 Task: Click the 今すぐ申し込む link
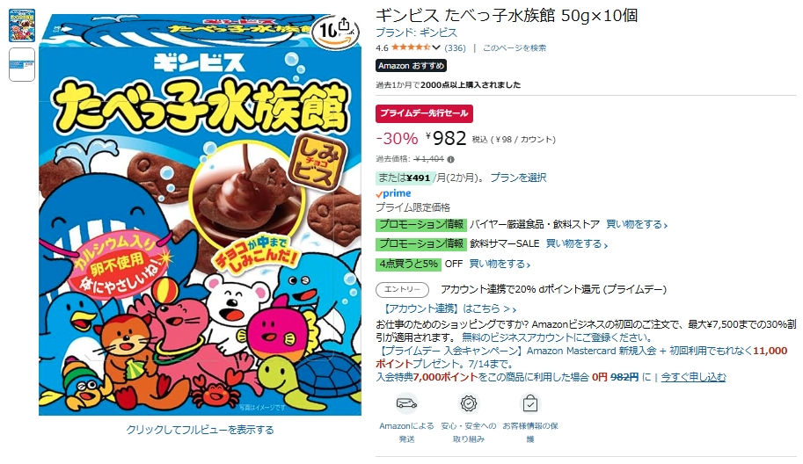(x=693, y=377)
